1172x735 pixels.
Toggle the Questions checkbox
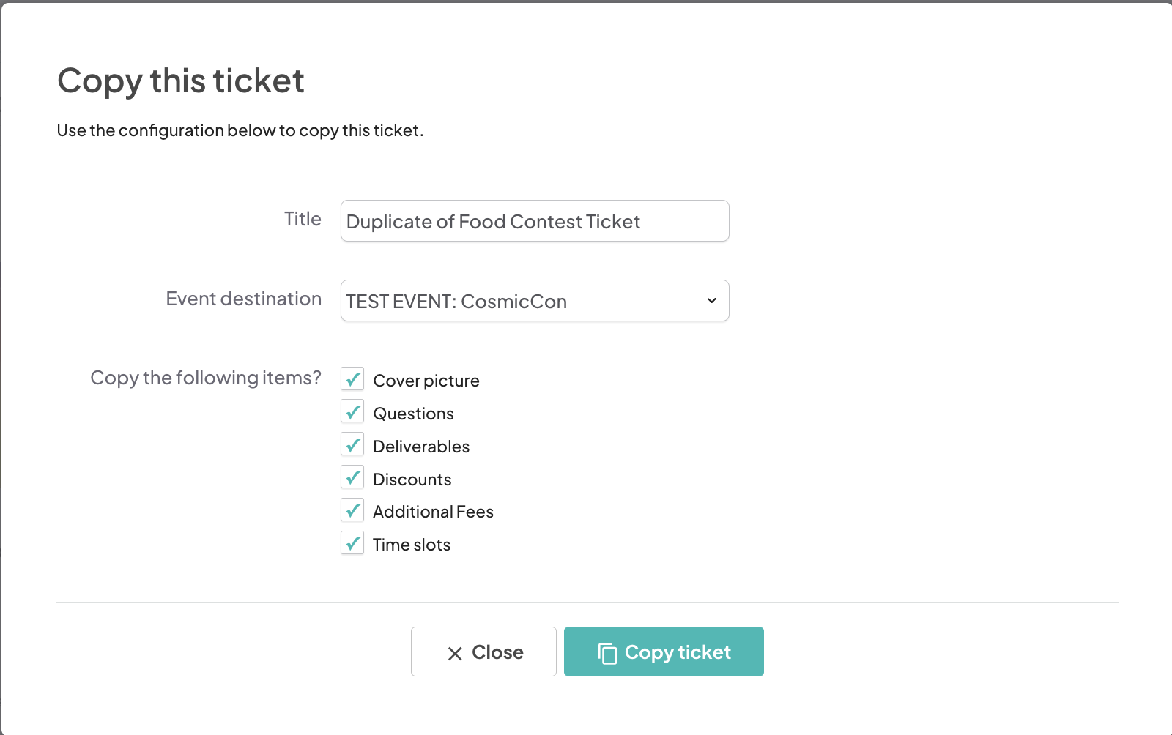352,412
